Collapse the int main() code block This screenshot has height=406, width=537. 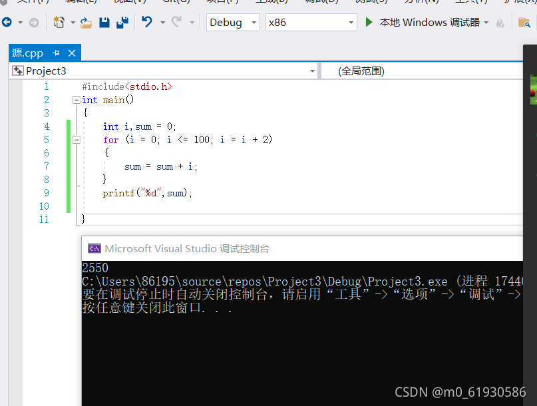click(x=77, y=100)
